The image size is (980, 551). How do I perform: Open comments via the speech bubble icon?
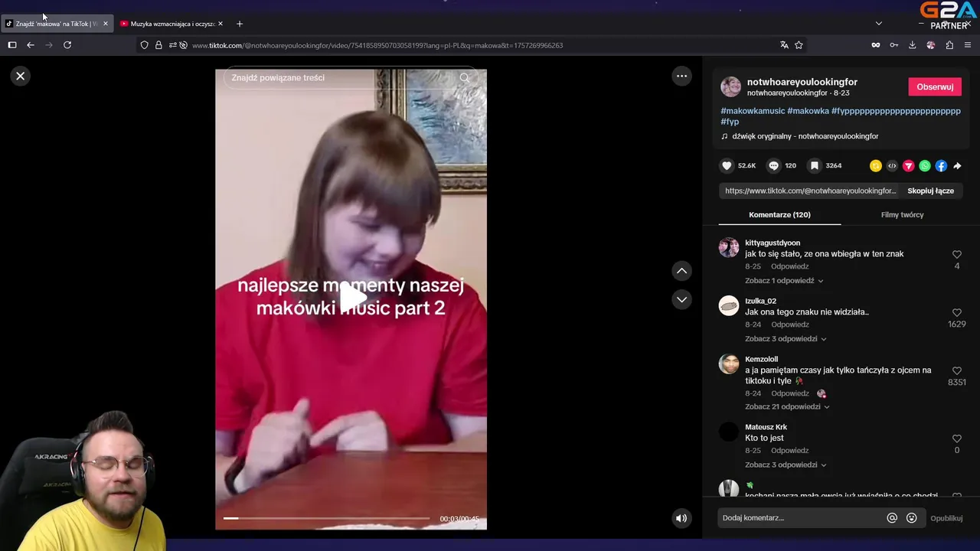coord(773,165)
